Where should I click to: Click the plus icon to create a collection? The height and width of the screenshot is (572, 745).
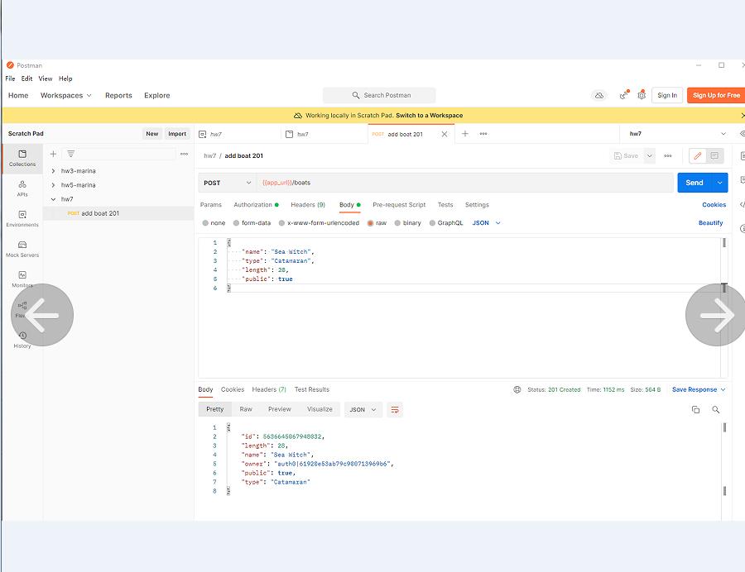pos(53,154)
